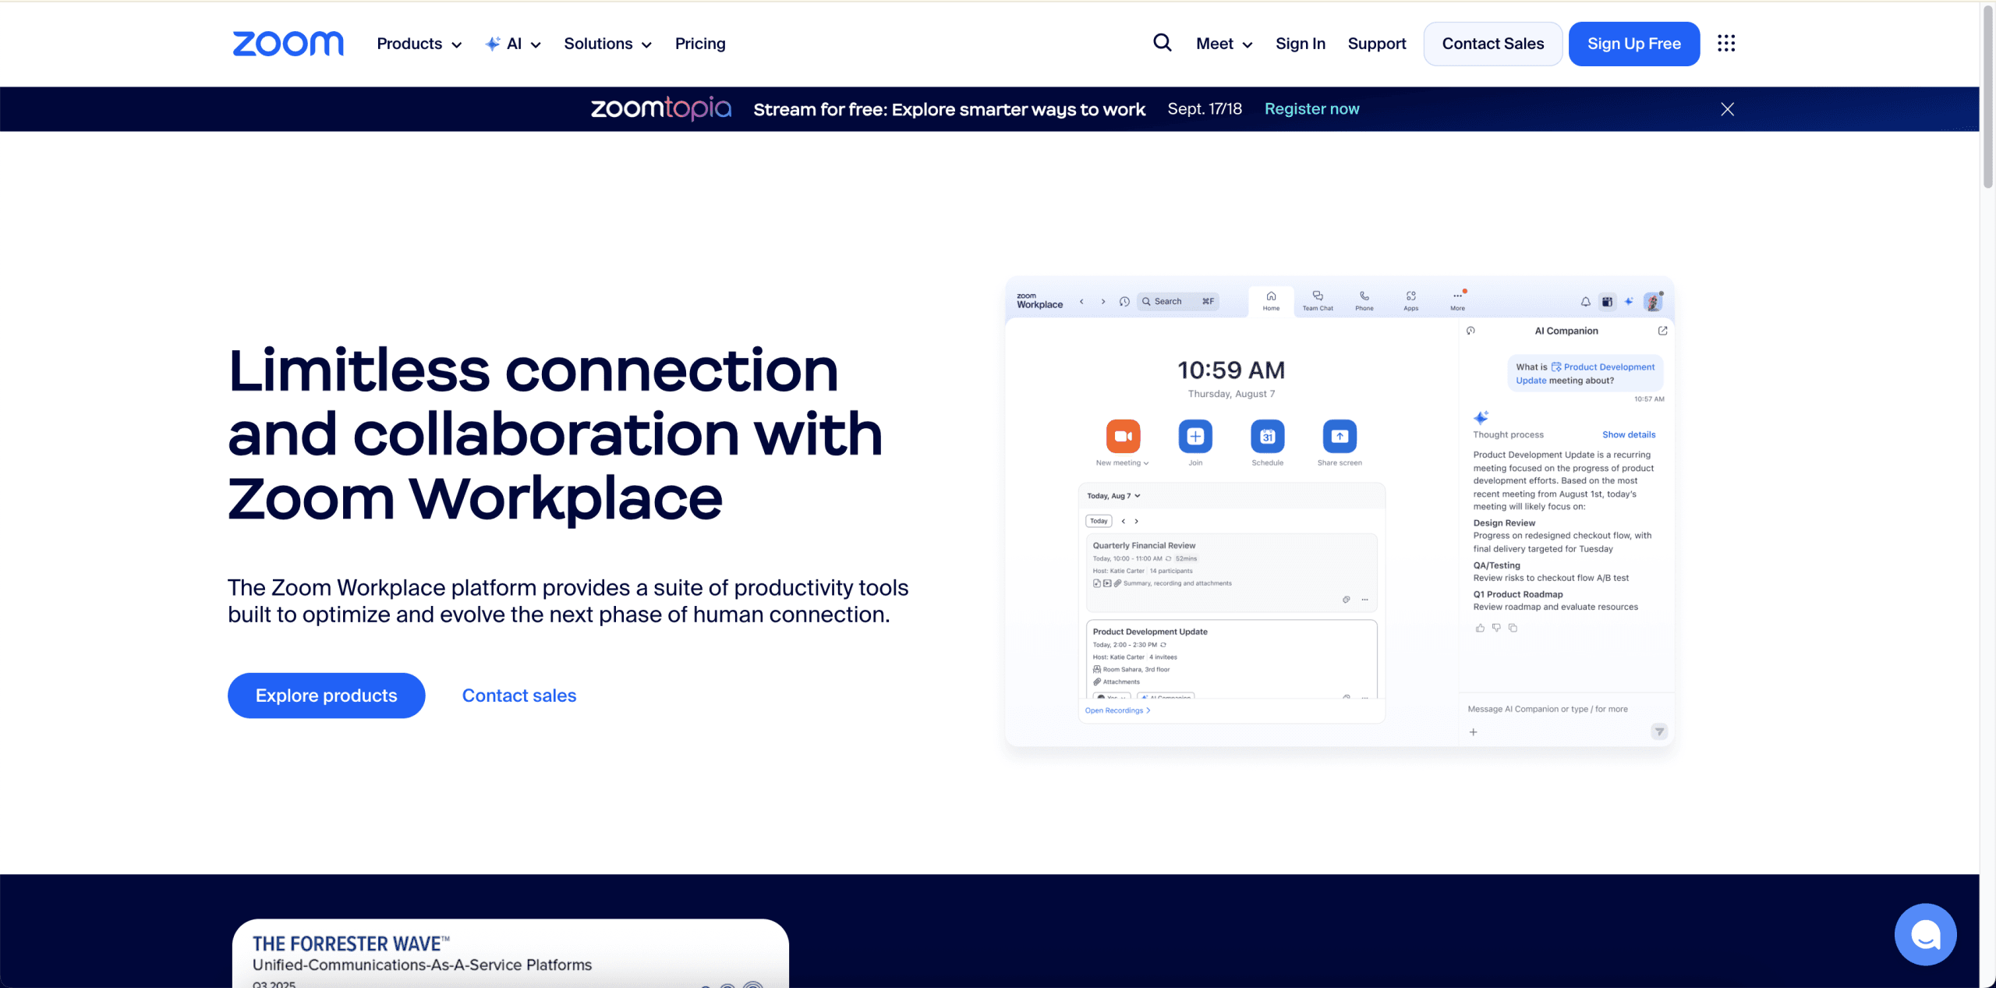This screenshot has height=988, width=1996.
Task: Click the Today button in calendar
Action: [x=1099, y=521]
